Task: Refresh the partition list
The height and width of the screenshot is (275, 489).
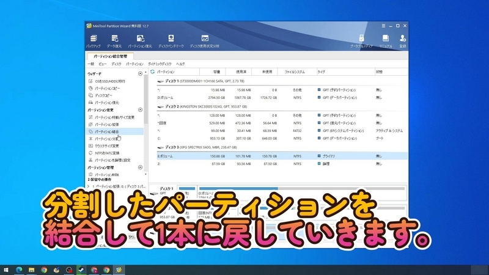Action: pos(152,71)
